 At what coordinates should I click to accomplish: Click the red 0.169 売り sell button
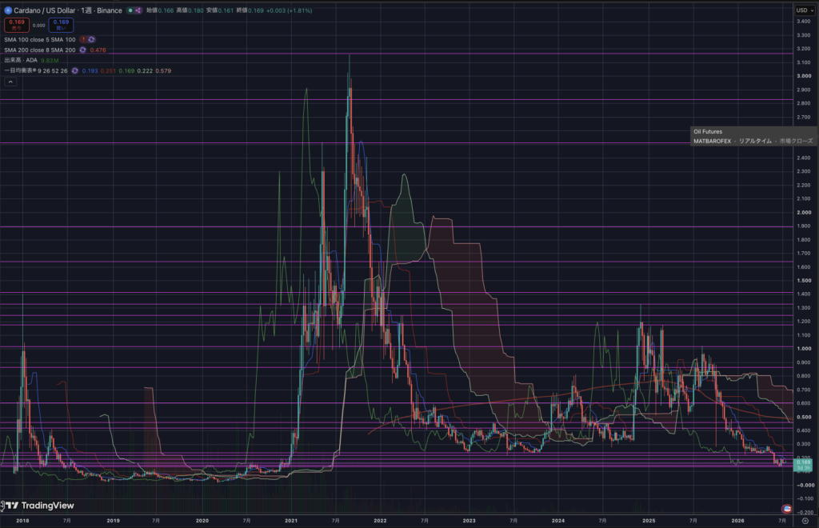17,25
